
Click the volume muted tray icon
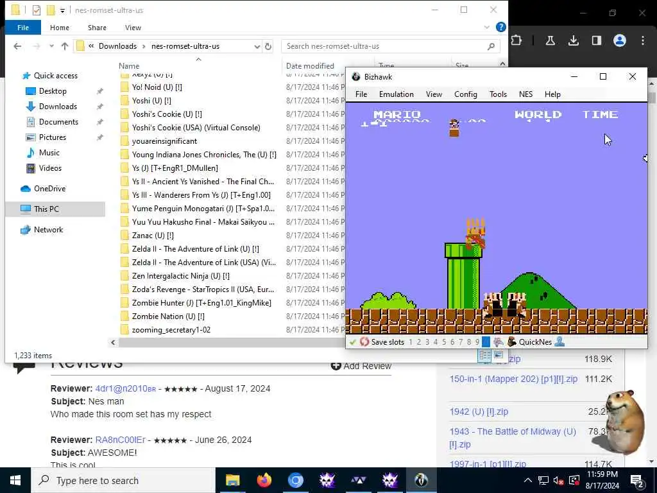[x=558, y=480]
